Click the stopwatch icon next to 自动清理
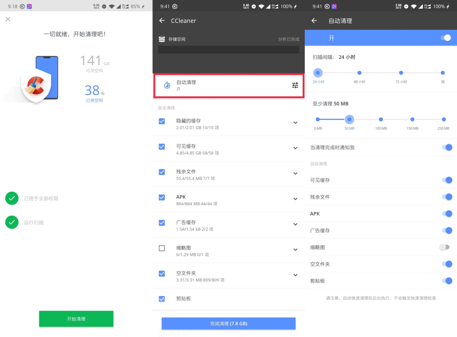Screen dimensions: 457x337 pos(166,85)
